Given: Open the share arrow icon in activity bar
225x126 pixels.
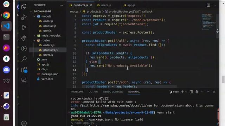Looking at the screenshot, I should tap(24, 38).
